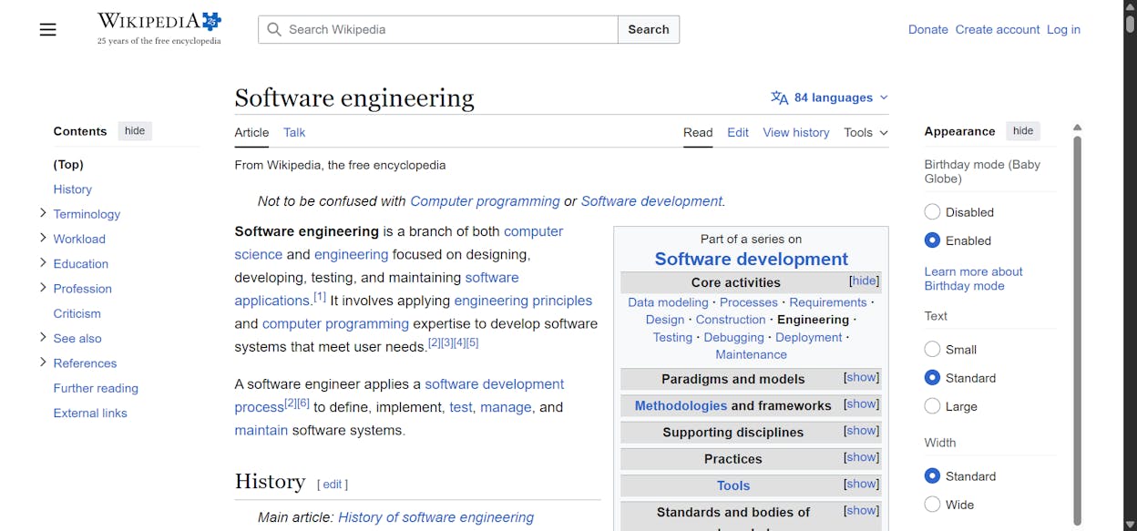Go to Criticism in contents
The image size is (1137, 531).
point(77,313)
